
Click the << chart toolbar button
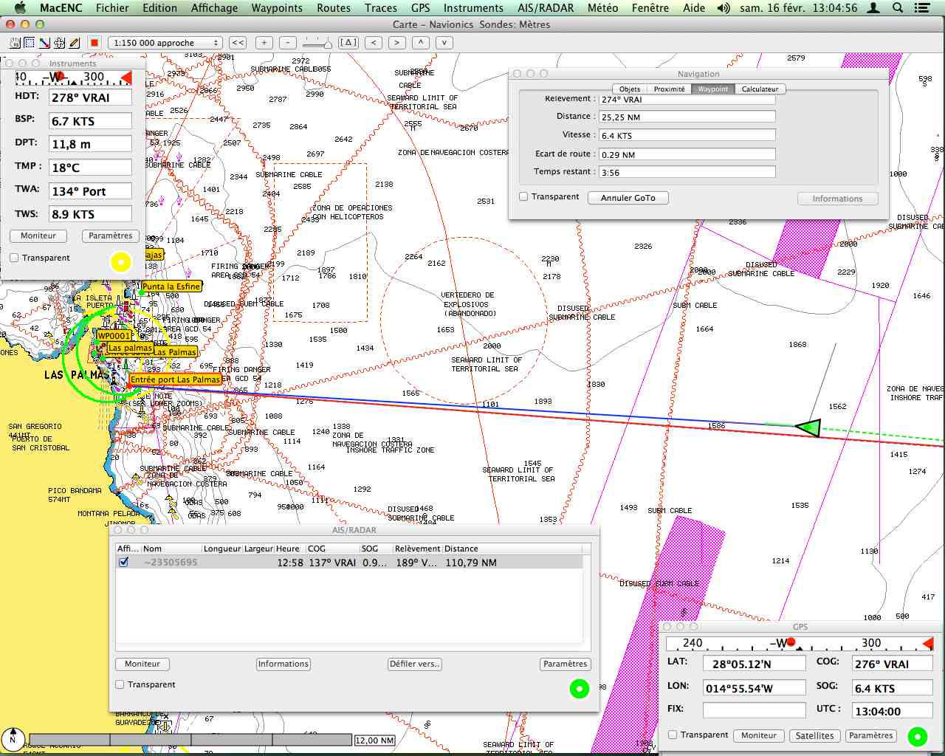coord(238,43)
